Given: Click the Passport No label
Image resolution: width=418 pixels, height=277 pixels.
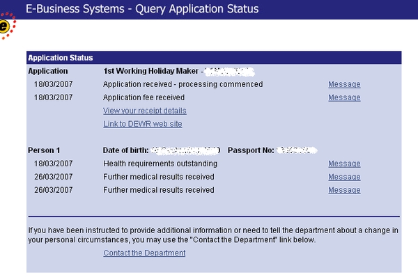Looking at the screenshot, I should (251, 150).
